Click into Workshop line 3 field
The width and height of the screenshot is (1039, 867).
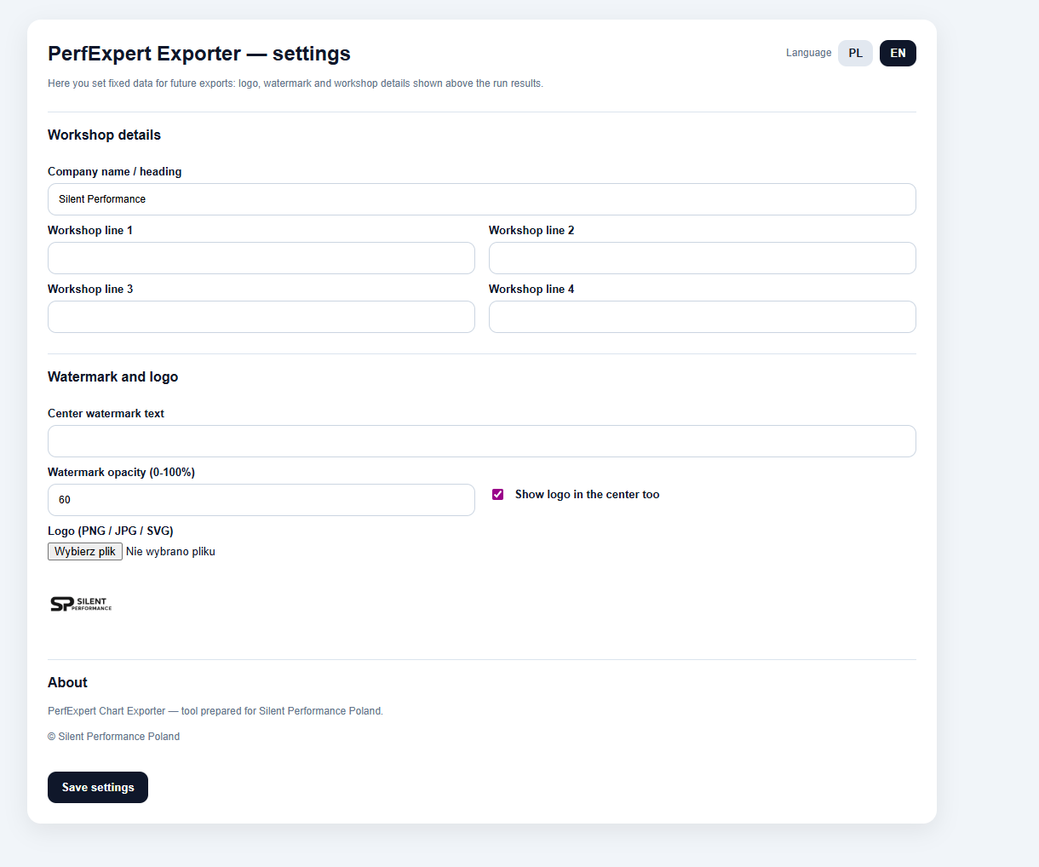(x=261, y=317)
